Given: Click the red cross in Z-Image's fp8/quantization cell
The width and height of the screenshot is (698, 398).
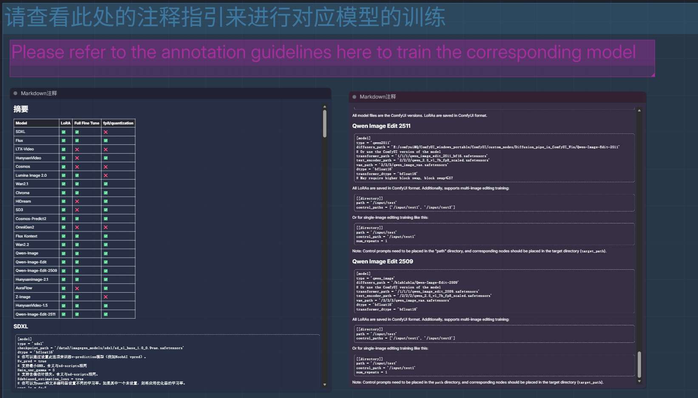Looking at the screenshot, I should (x=106, y=297).
